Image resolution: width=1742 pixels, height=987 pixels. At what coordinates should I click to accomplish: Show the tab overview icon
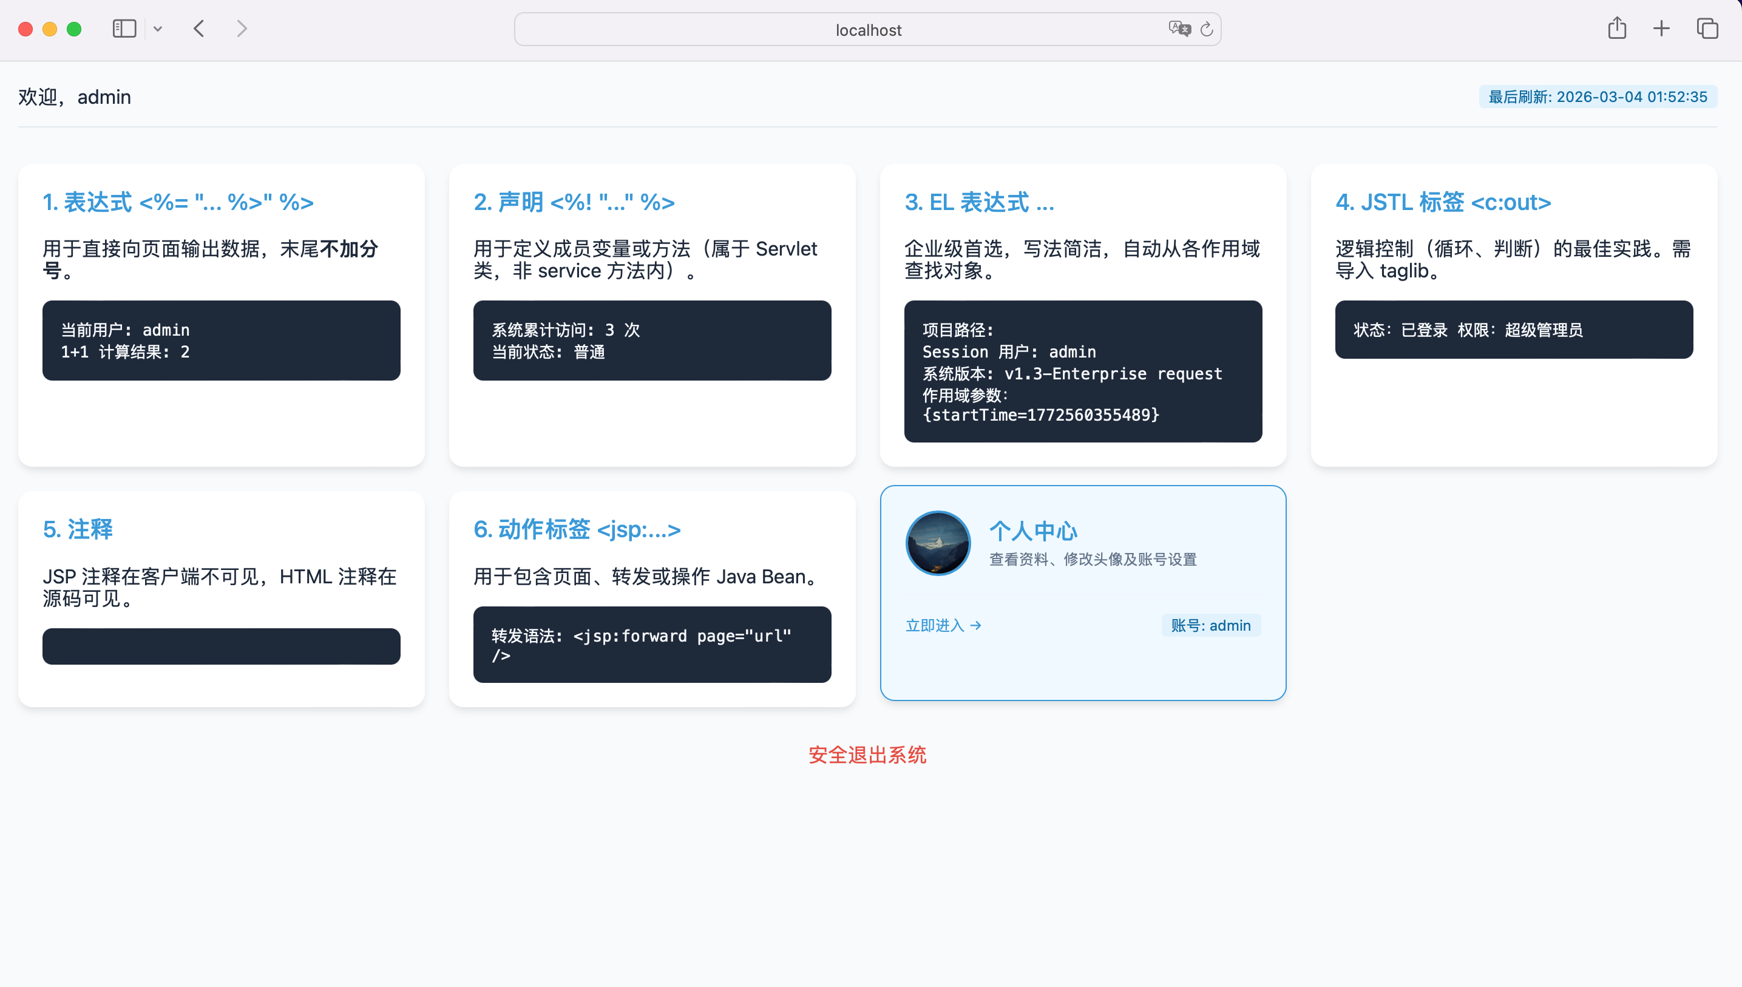[1707, 29]
